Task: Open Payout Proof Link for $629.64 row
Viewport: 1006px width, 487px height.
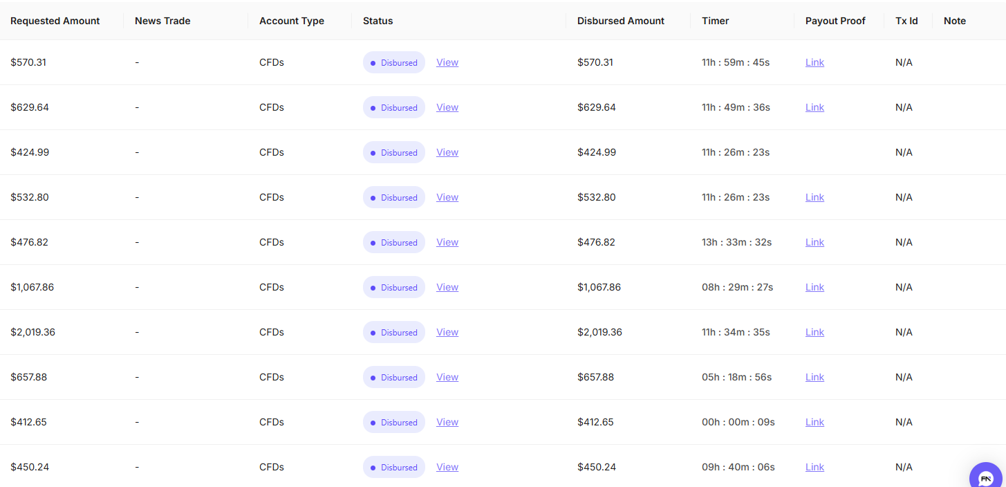Action: click(x=814, y=107)
